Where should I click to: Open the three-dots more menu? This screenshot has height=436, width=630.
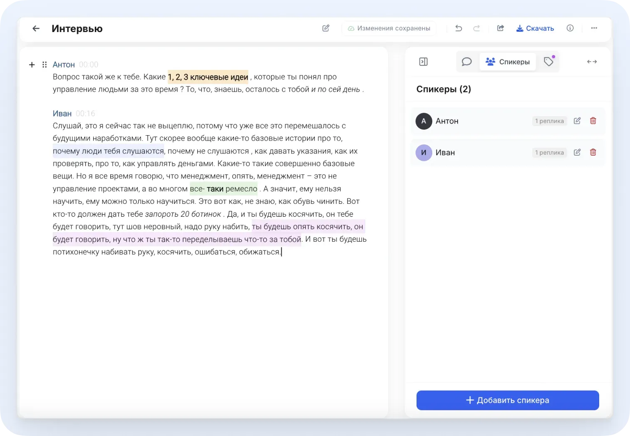click(594, 28)
